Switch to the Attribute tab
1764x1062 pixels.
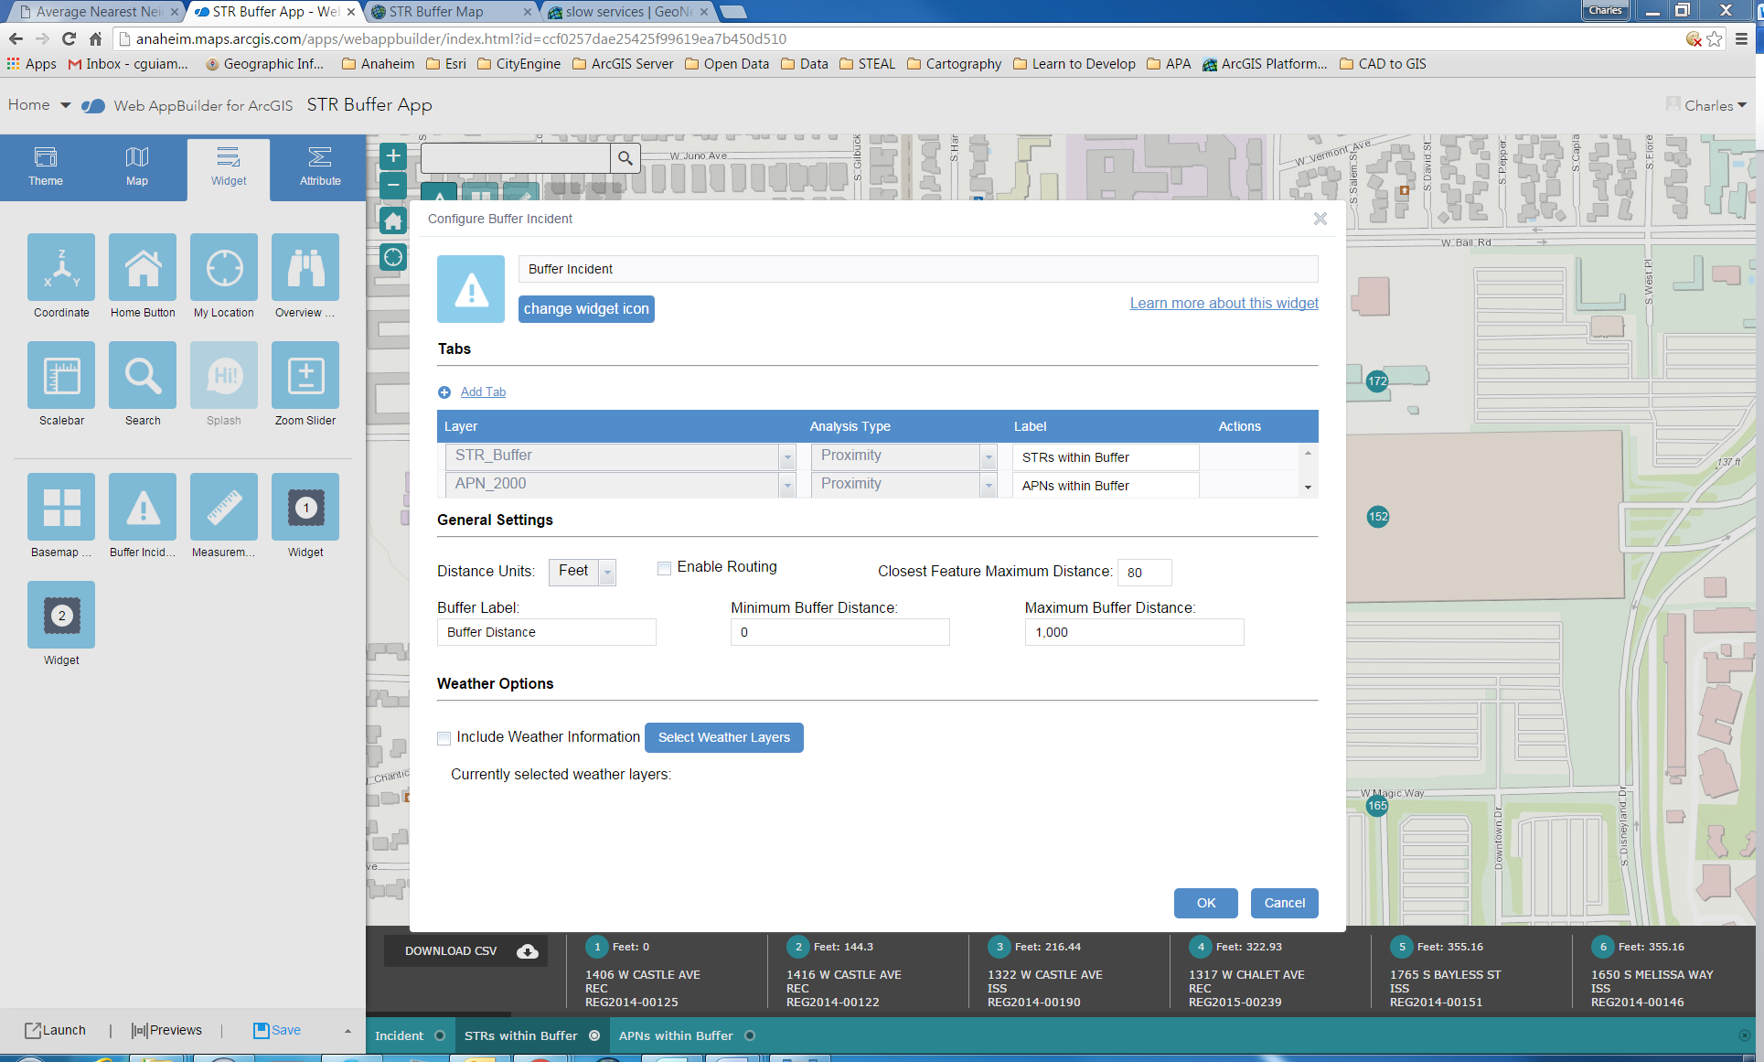[320, 168]
